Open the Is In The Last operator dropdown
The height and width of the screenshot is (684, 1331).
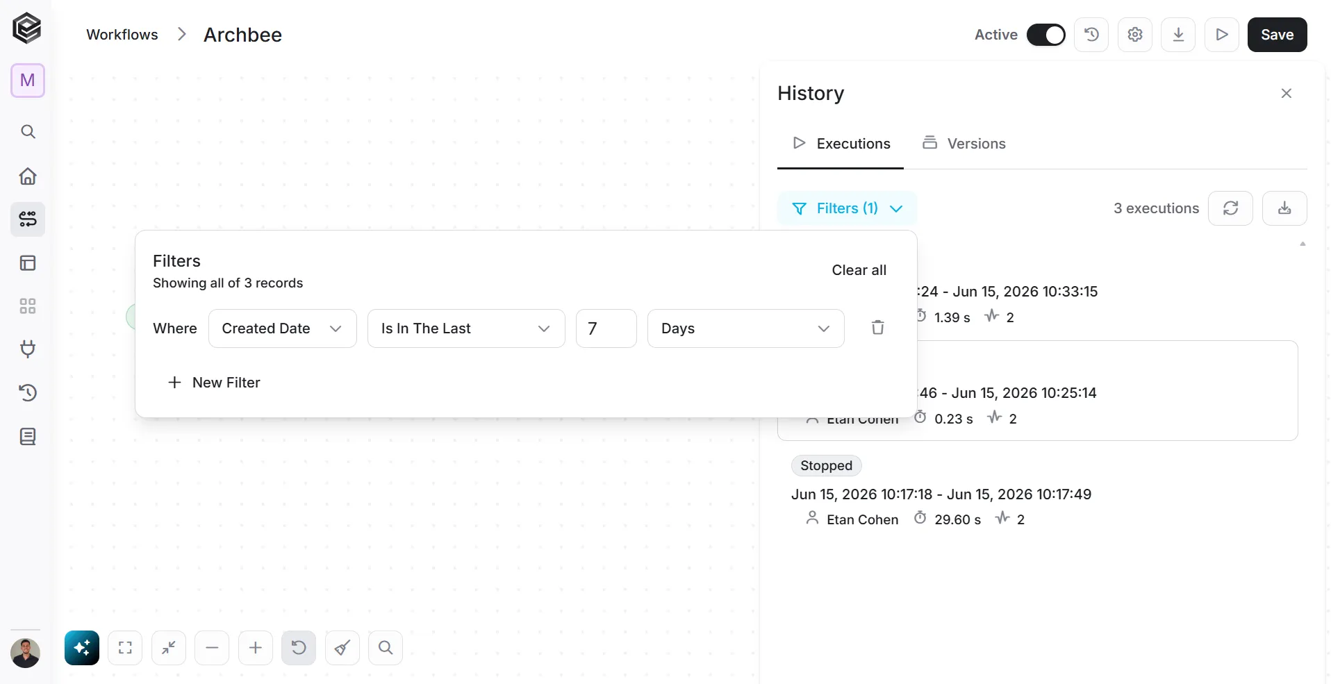coord(466,328)
